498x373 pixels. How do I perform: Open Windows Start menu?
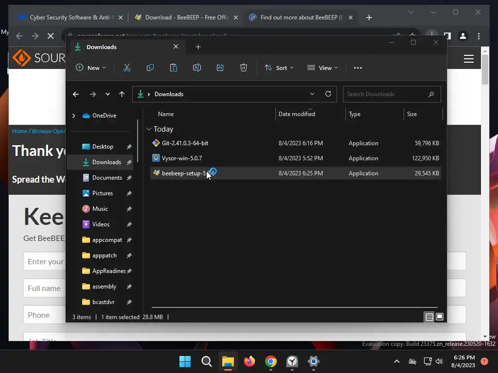pyautogui.click(x=185, y=361)
